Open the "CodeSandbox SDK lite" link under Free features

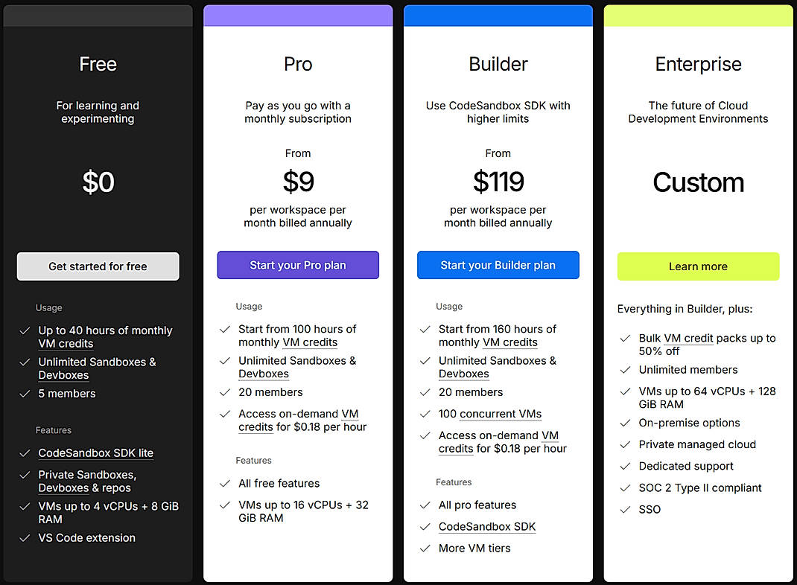[95, 453]
